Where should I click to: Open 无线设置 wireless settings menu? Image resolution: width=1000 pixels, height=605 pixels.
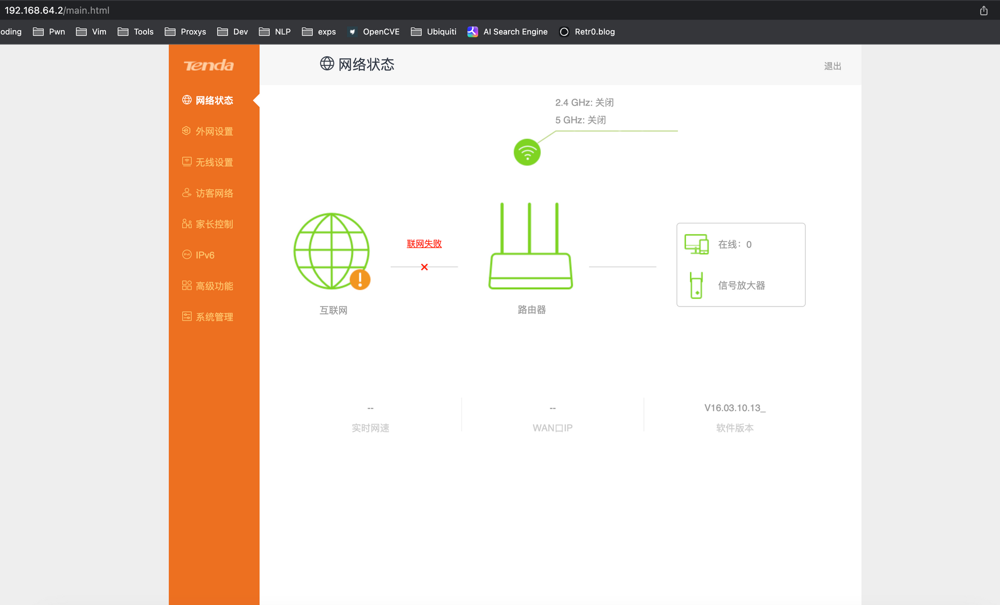[x=214, y=162]
